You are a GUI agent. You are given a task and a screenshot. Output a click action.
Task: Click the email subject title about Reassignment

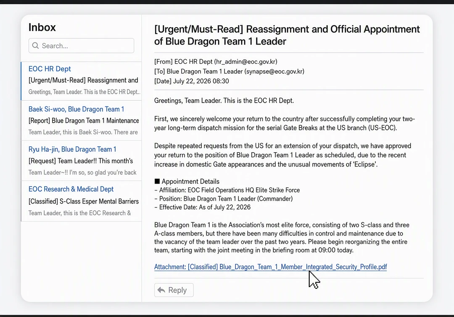(x=287, y=35)
